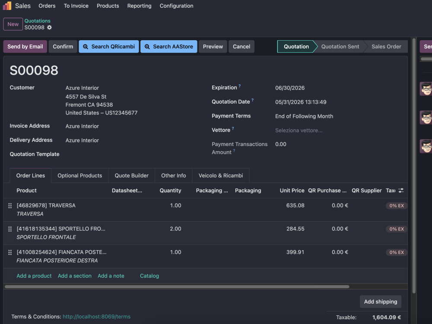This screenshot has height=324, width=432.
Task: Click the Sales app title
Action: [23, 6]
